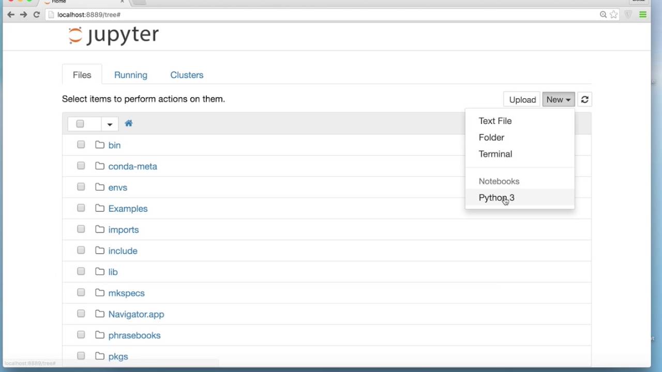Select the Files tab

(82, 75)
